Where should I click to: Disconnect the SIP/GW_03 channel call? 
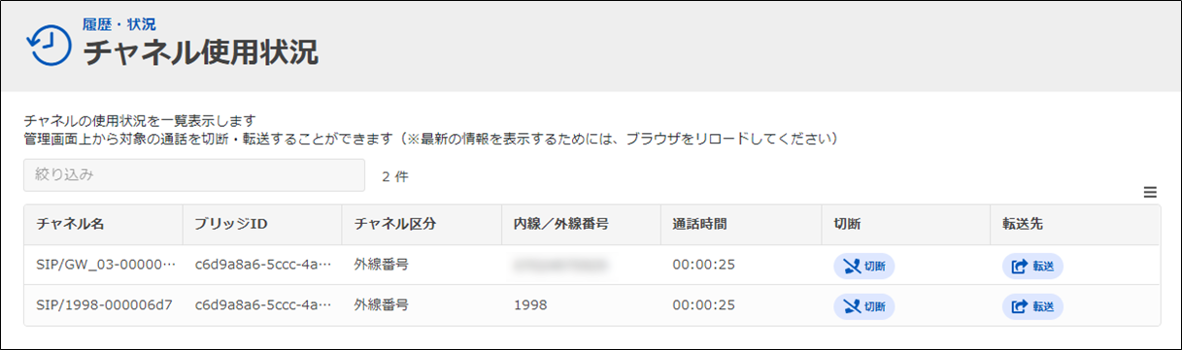[x=863, y=265]
